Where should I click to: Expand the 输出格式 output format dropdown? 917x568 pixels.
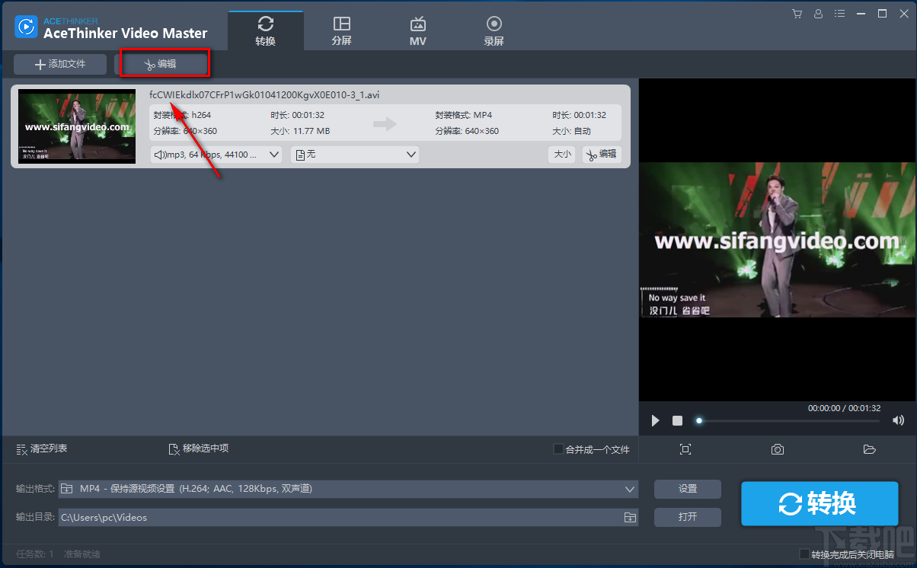(629, 488)
